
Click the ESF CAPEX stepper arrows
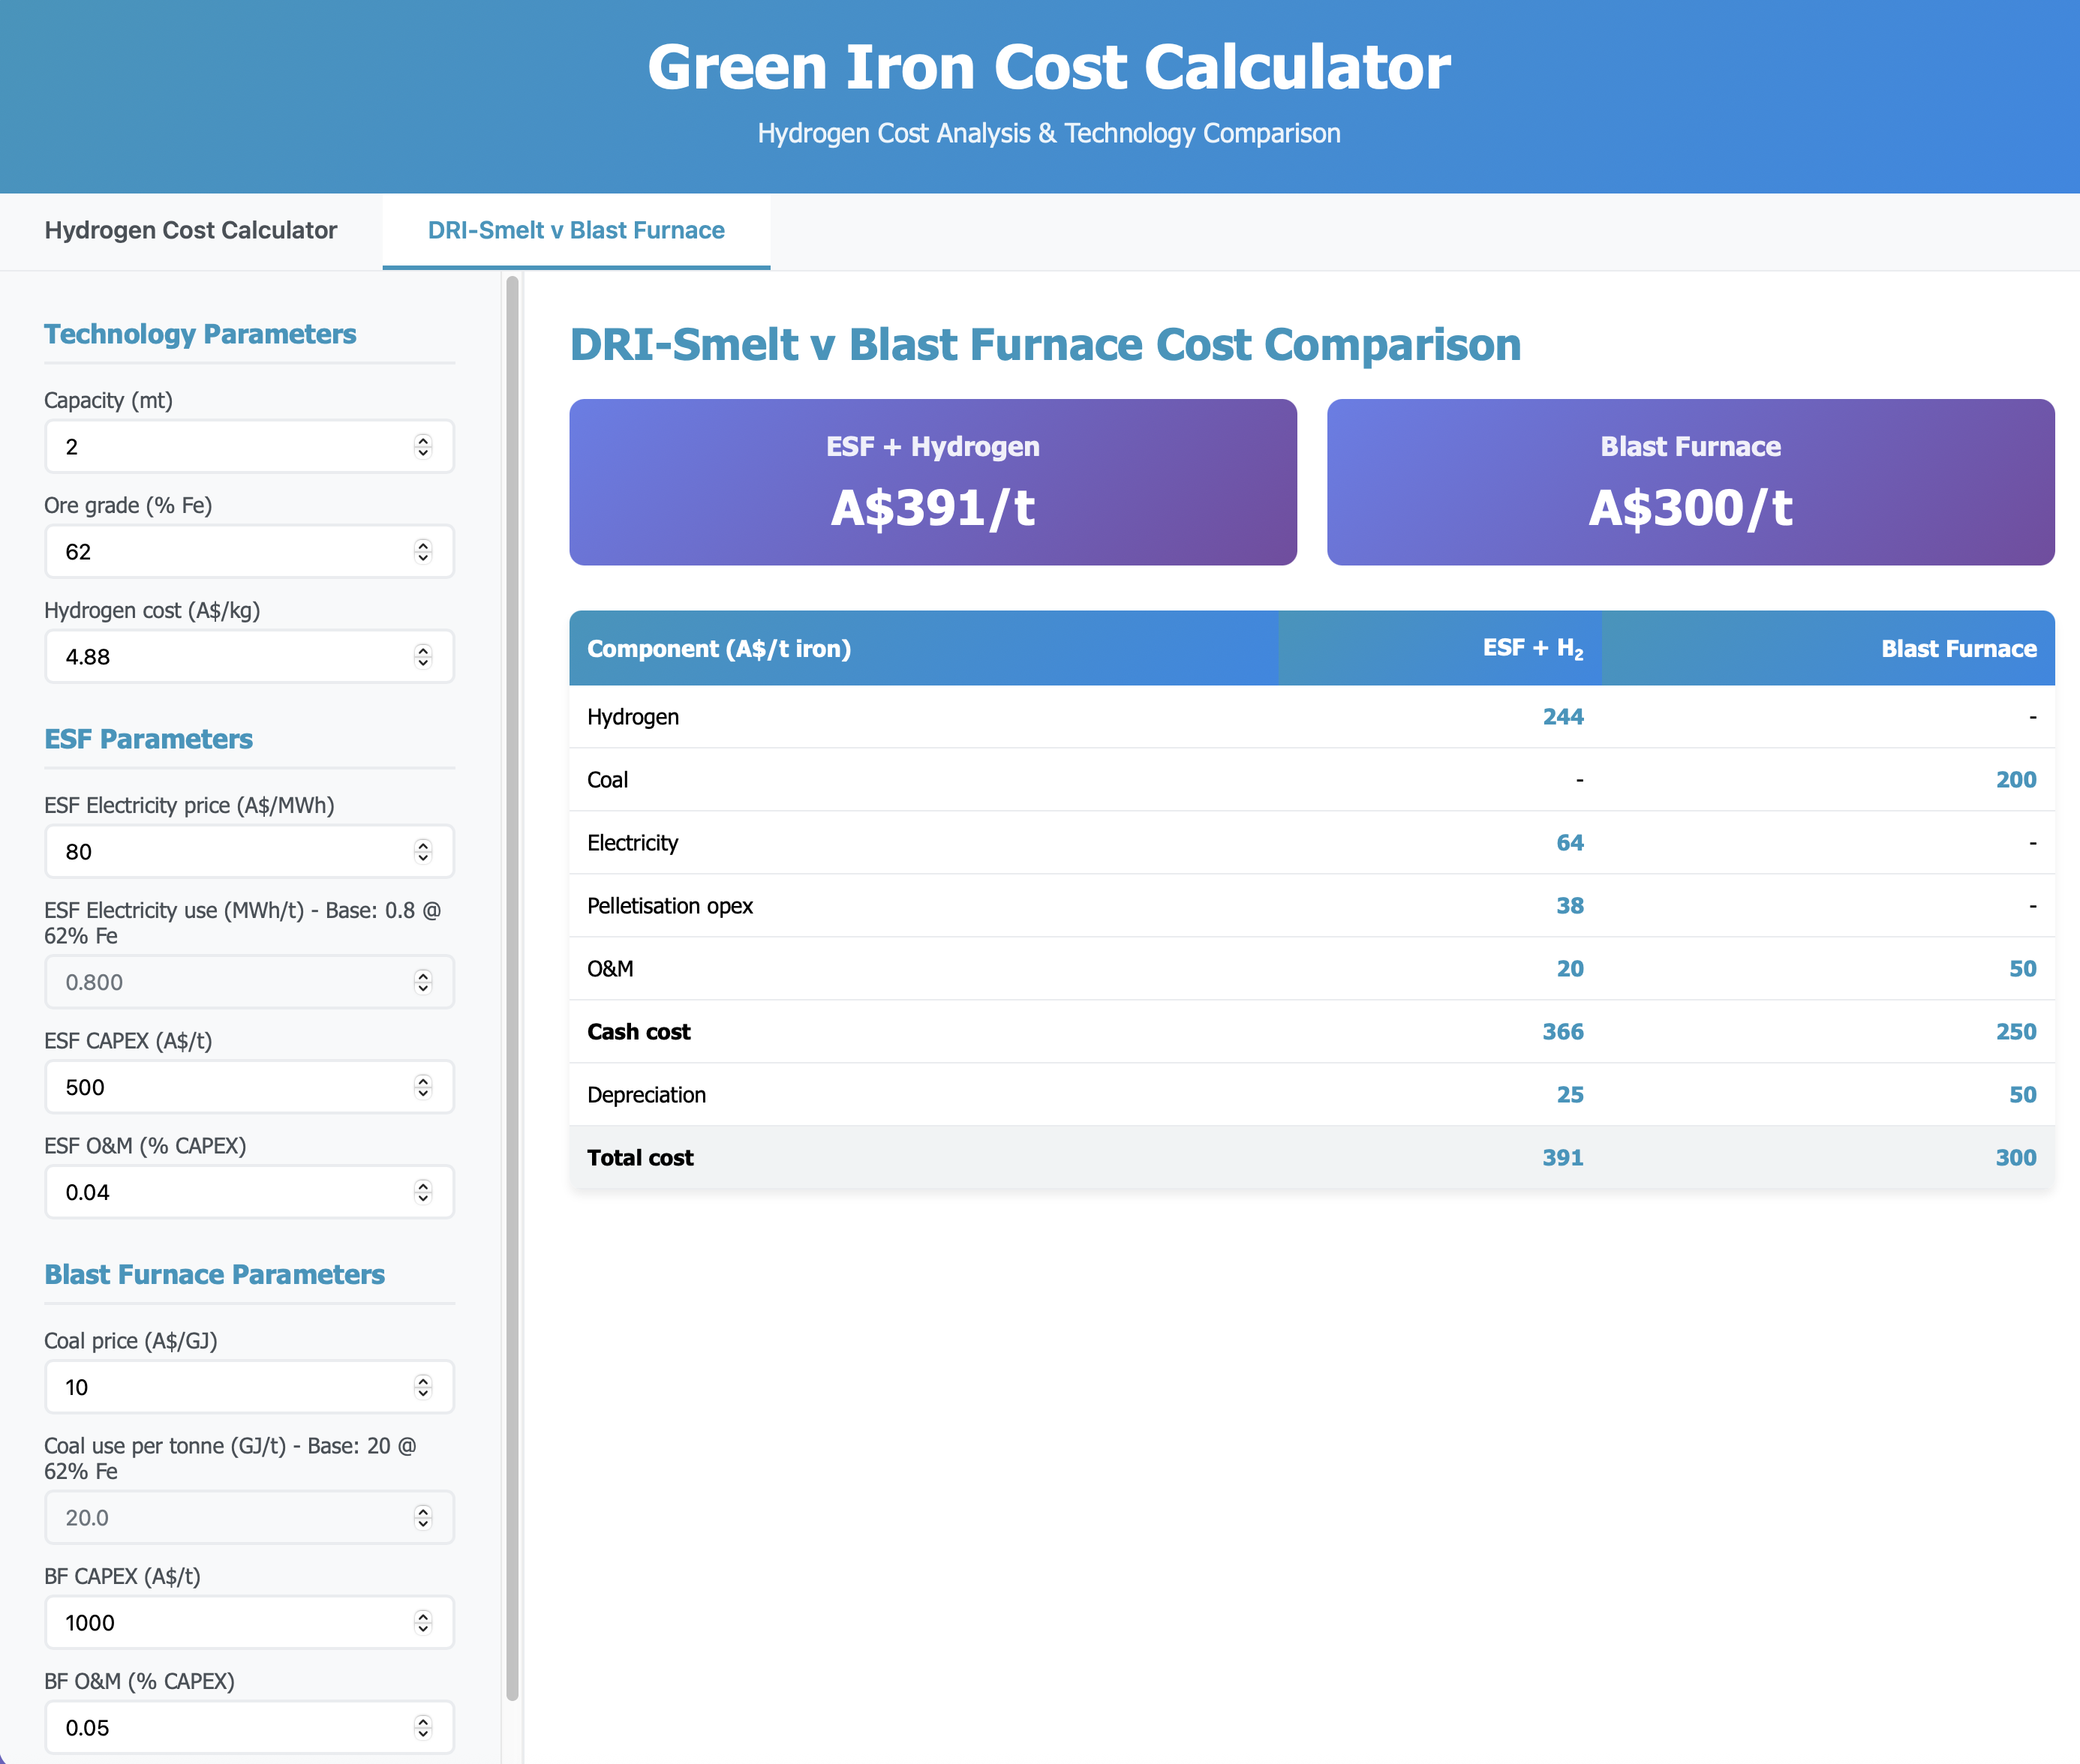pyautogui.click(x=423, y=1086)
